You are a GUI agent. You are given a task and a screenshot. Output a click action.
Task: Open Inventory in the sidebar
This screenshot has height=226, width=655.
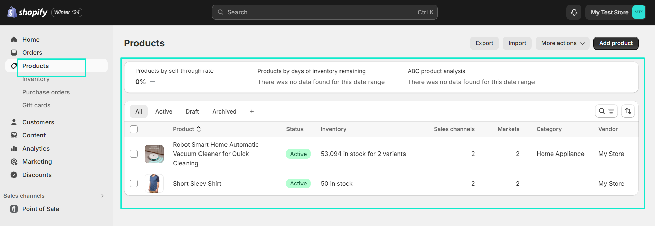pos(36,79)
